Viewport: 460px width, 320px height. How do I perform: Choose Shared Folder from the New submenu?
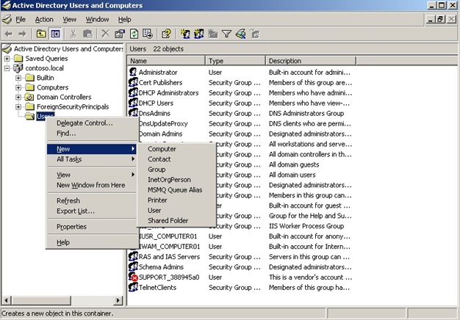coord(176,221)
